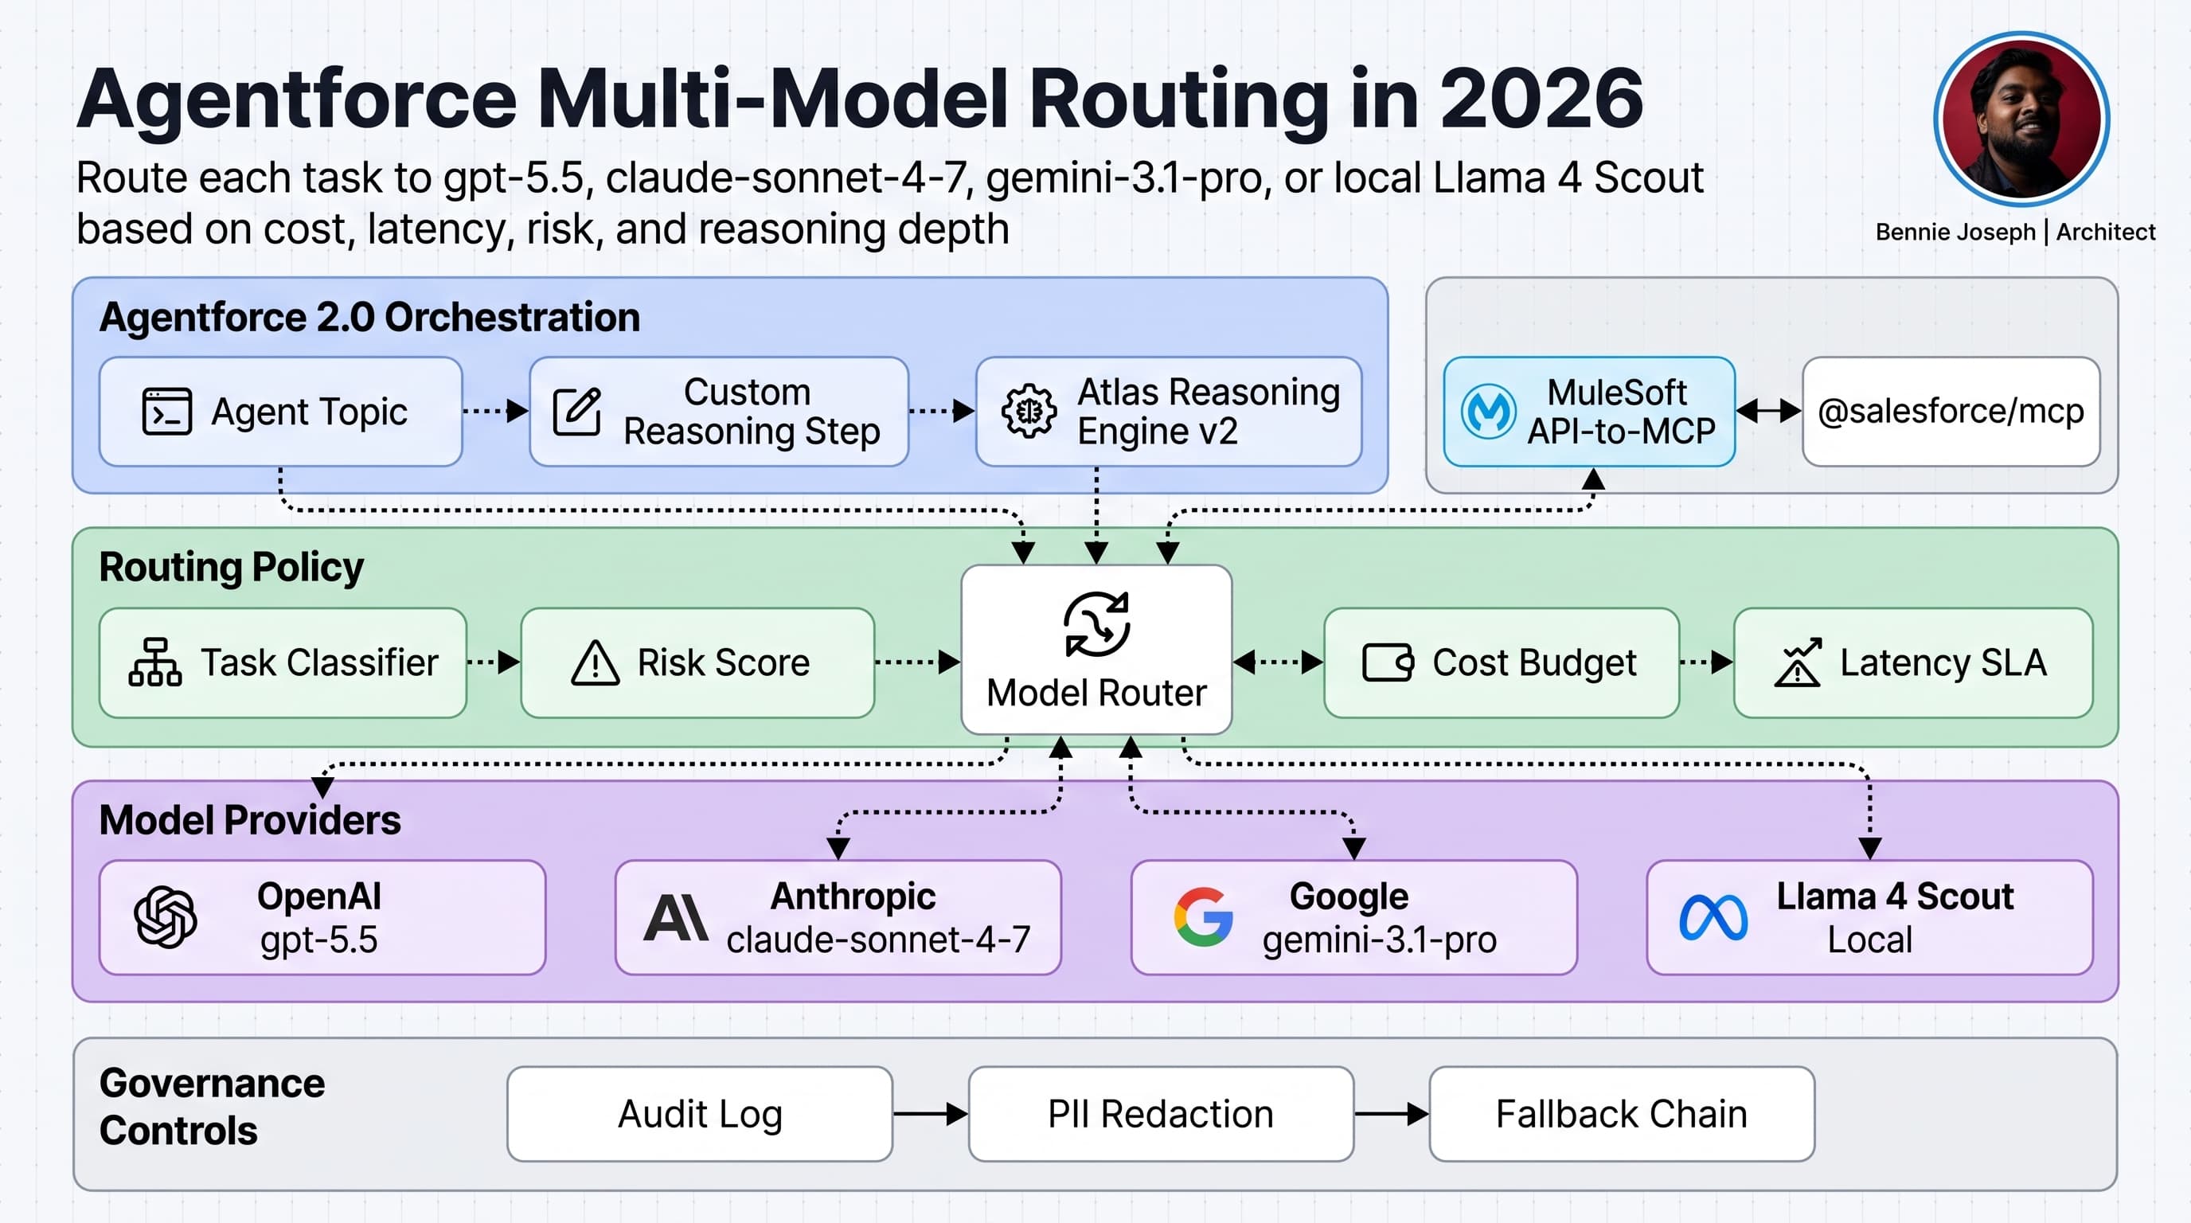Click the Custom Reasoning Step pencil icon

(x=576, y=412)
